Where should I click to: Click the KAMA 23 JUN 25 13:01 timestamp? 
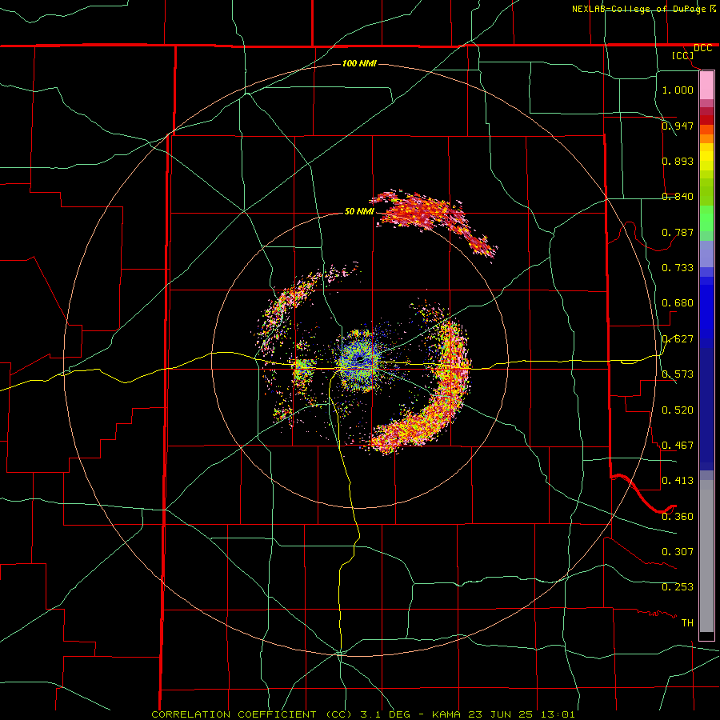point(503,714)
